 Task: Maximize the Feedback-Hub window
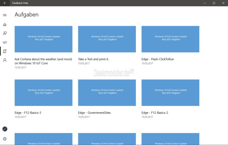(214, 3)
